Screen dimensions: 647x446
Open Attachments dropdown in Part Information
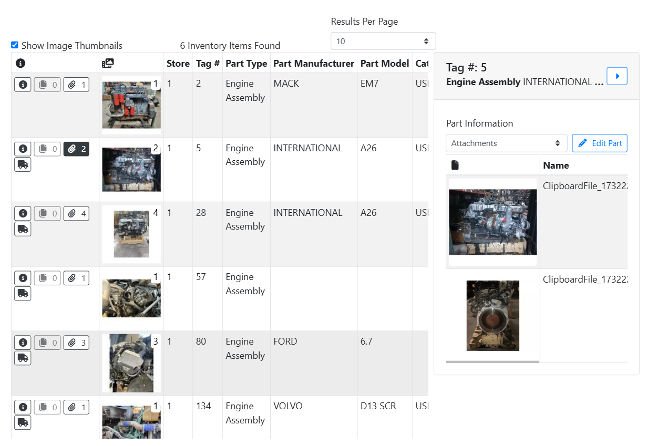pyautogui.click(x=506, y=143)
